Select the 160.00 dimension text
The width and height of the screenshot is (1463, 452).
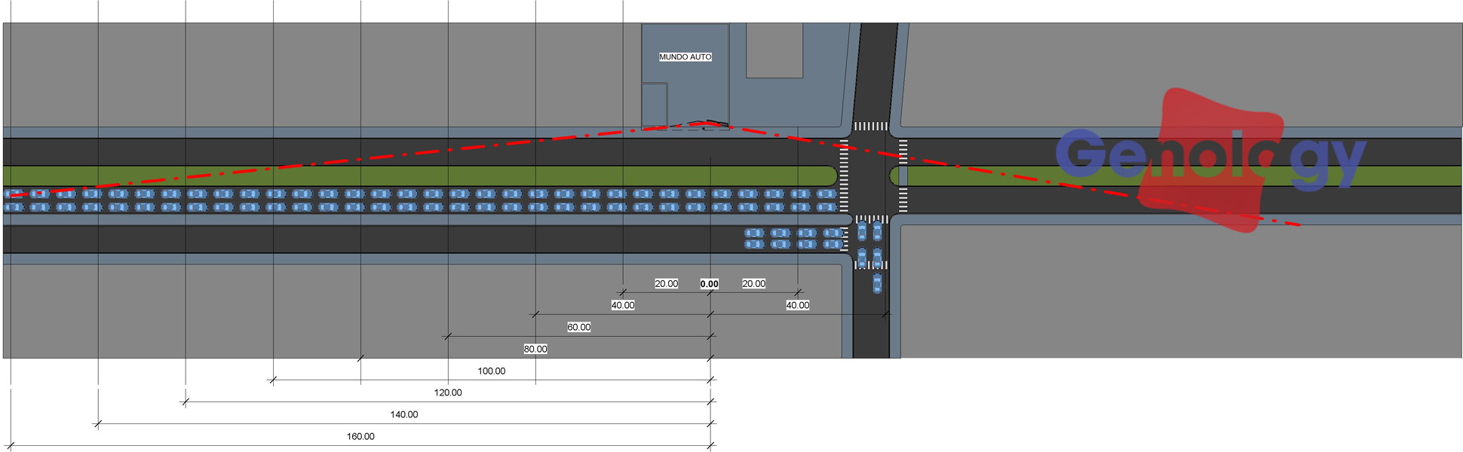click(x=360, y=436)
